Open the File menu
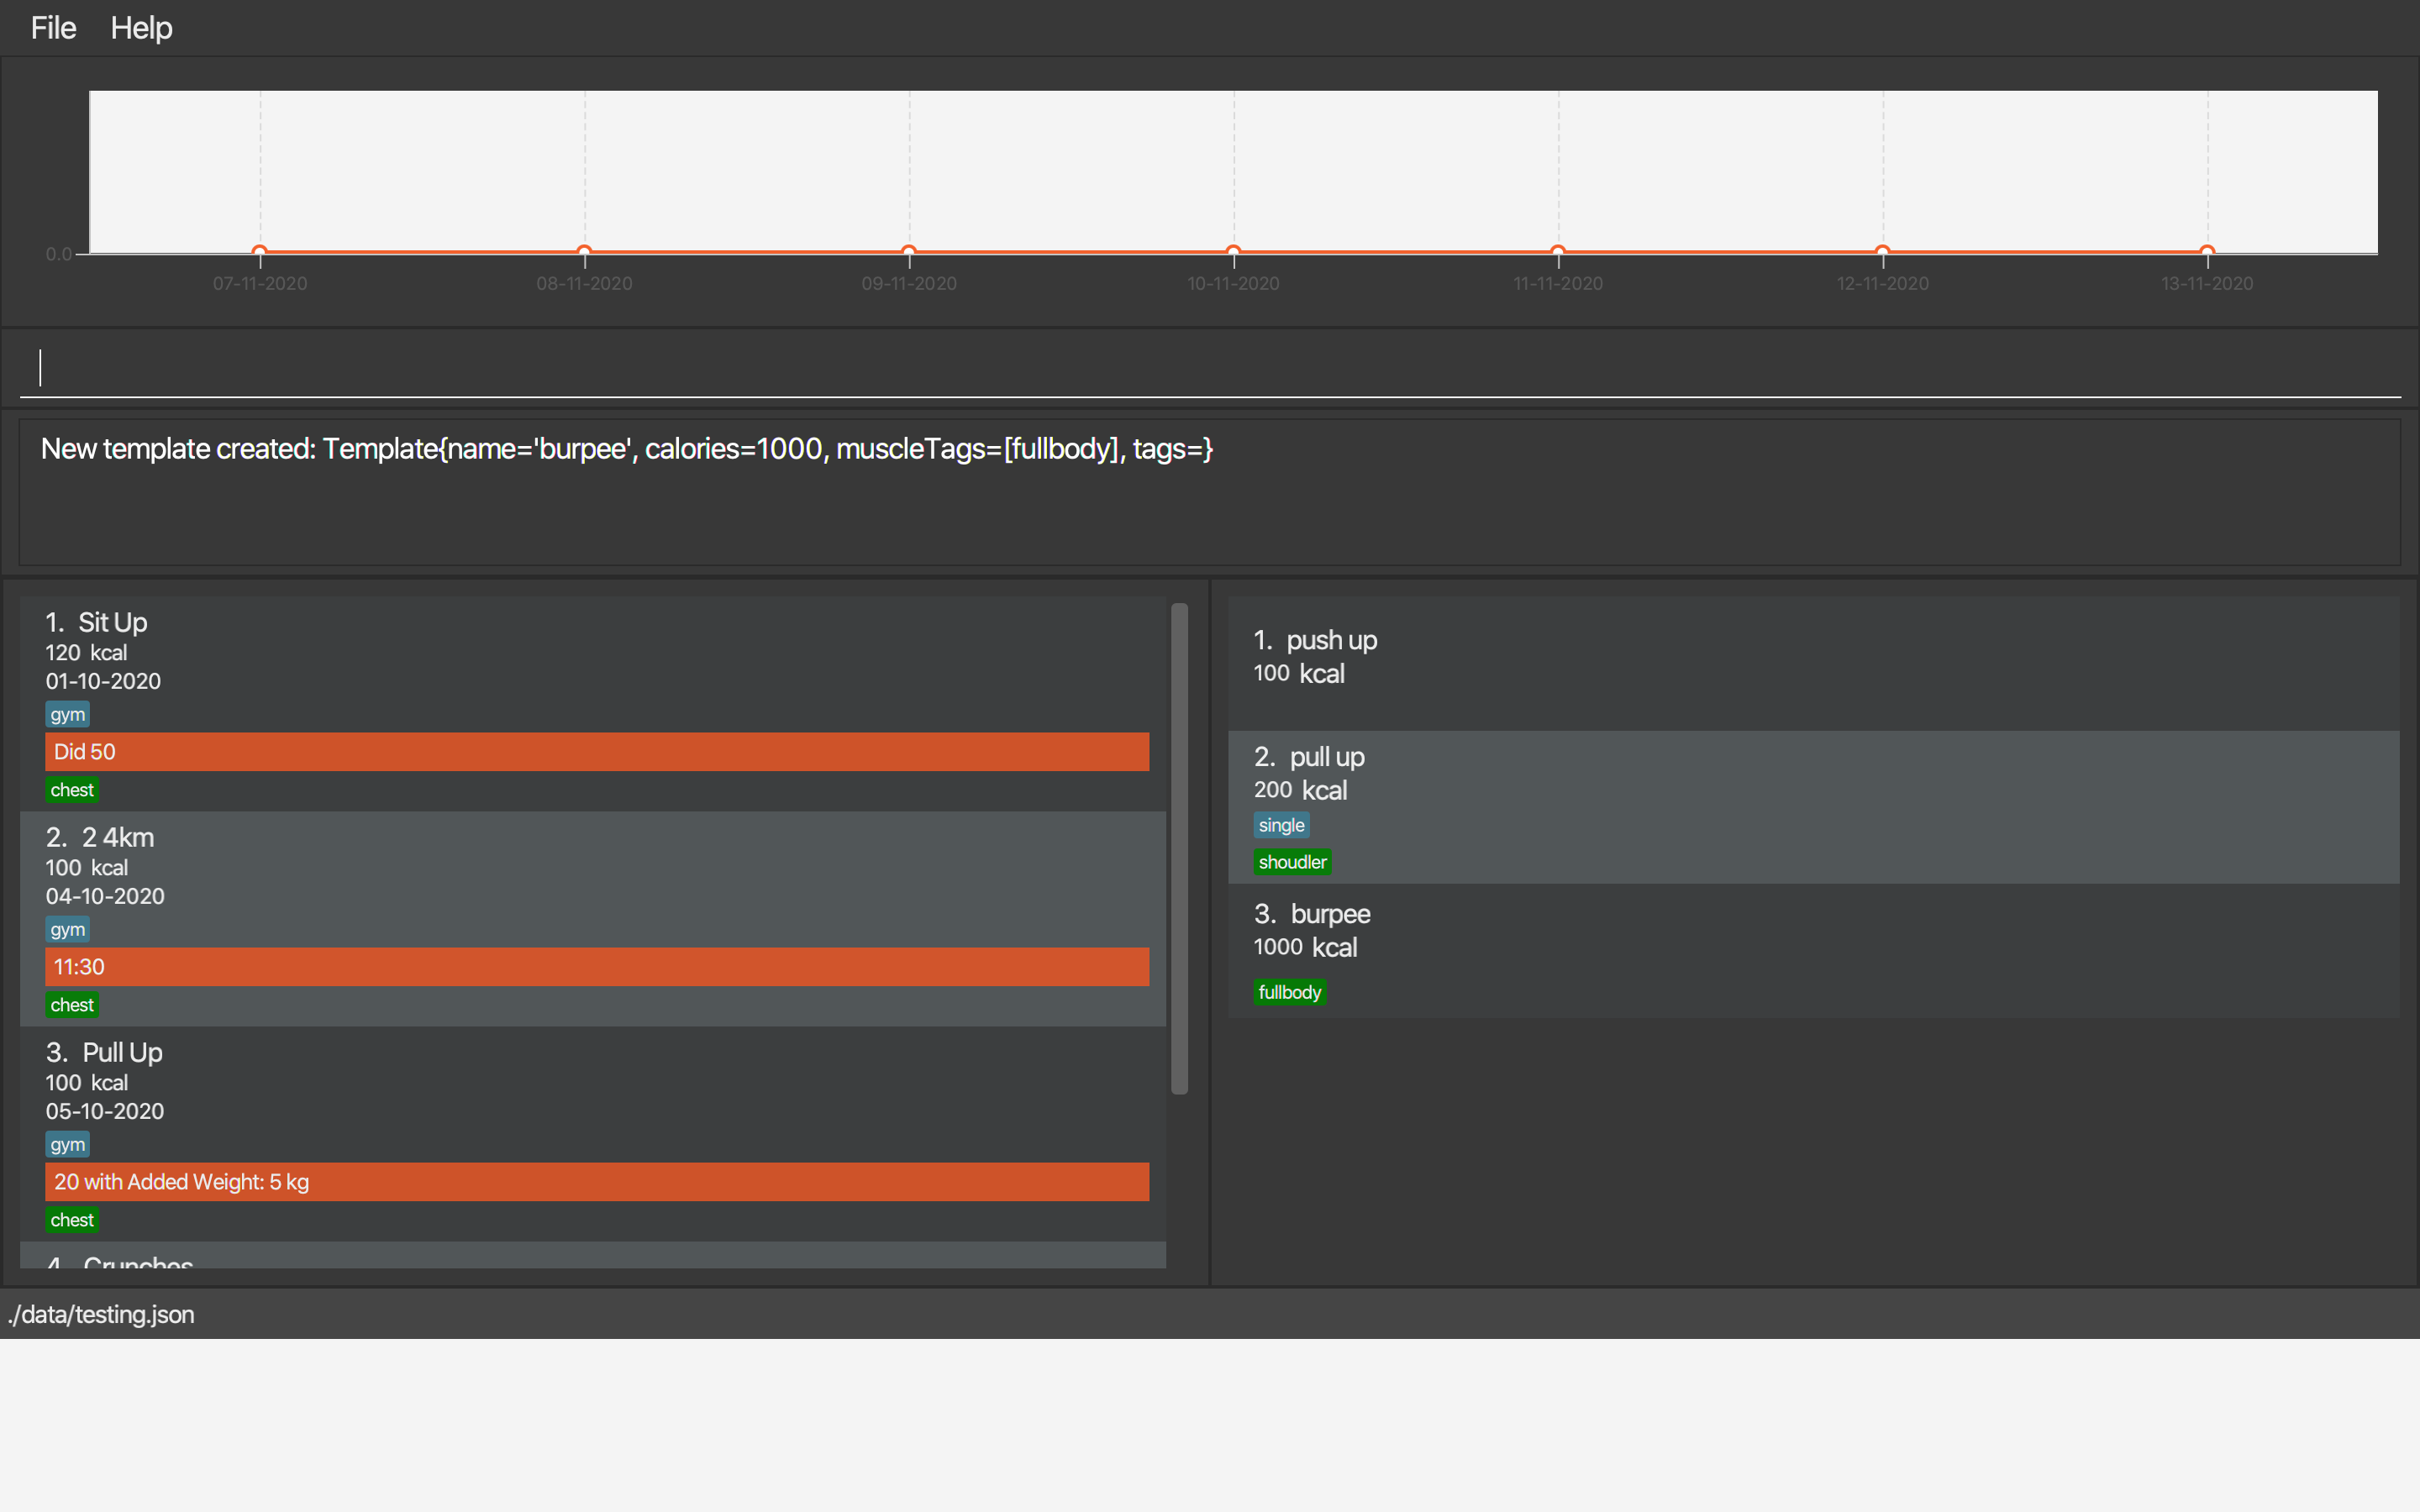 pyautogui.click(x=53, y=28)
